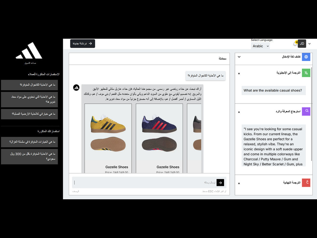
Task: Expand the user account menu chevron
Action: coord(309,44)
